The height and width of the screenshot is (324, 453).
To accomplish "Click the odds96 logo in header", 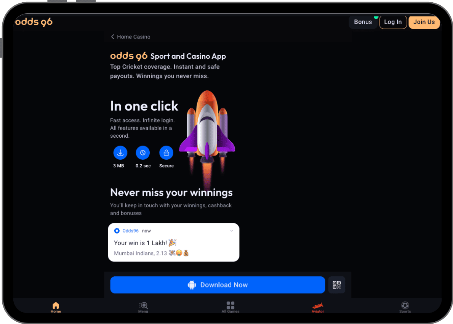I will (x=34, y=22).
